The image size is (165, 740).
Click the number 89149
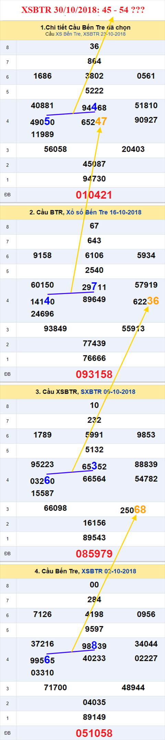94,717
